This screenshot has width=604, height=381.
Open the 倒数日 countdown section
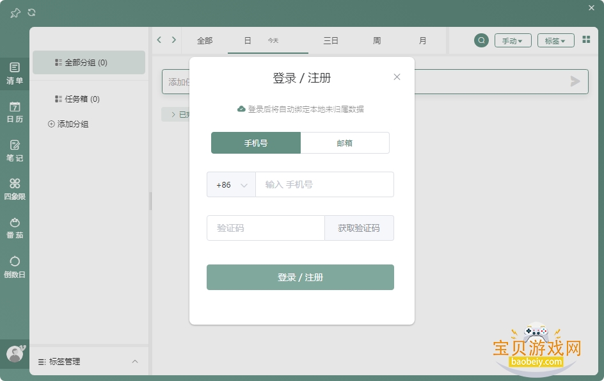click(x=15, y=267)
